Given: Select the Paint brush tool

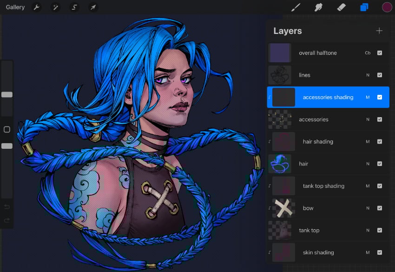Looking at the screenshot, I should coord(296,7).
